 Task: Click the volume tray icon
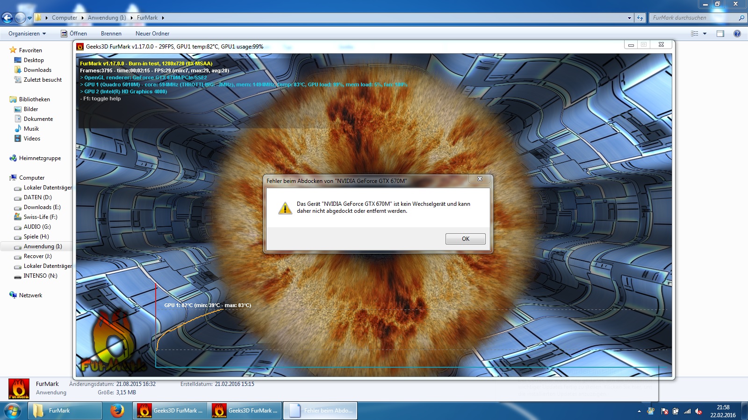point(698,411)
